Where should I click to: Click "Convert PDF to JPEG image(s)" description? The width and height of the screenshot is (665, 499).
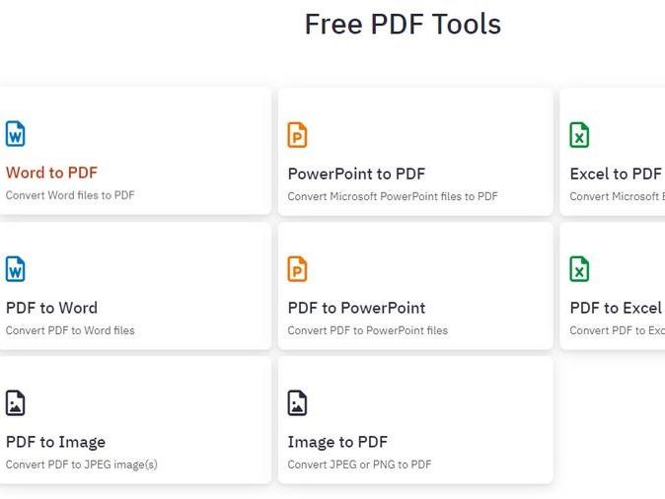tap(81, 464)
